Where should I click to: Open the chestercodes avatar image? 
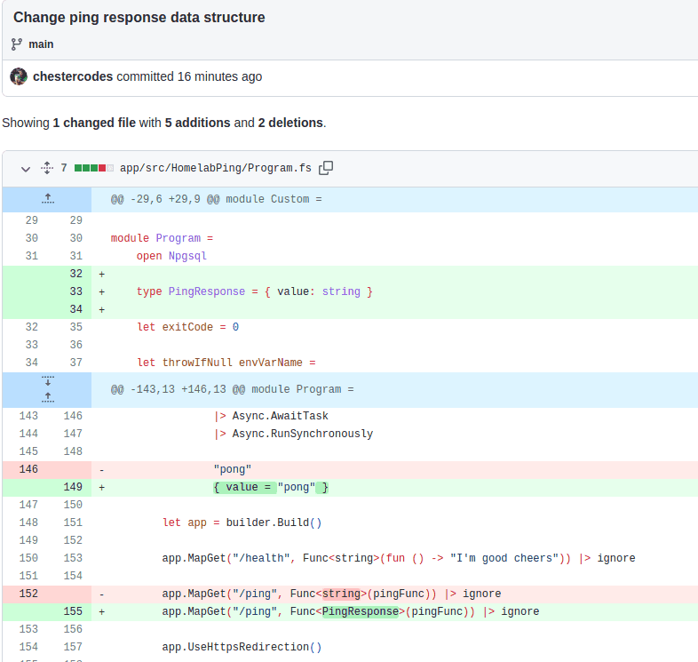(19, 76)
